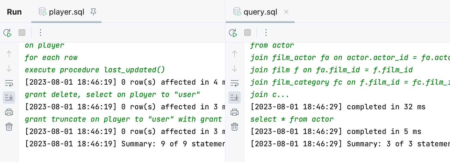Rerun the query.sql script
The width and height of the screenshot is (450, 162).
(x=233, y=33)
